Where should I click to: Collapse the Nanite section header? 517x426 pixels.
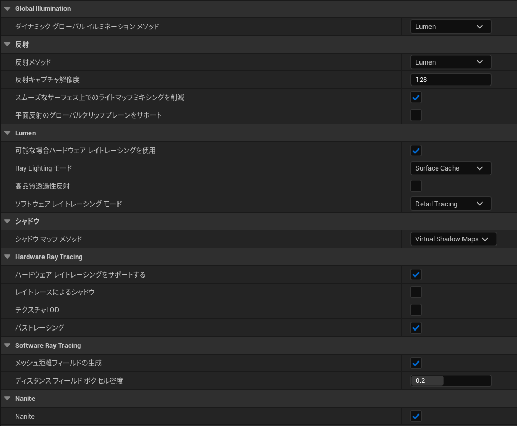point(7,398)
